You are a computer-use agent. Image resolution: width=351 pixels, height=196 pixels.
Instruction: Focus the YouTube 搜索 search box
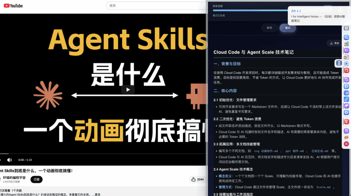pyautogui.click(x=156, y=6)
